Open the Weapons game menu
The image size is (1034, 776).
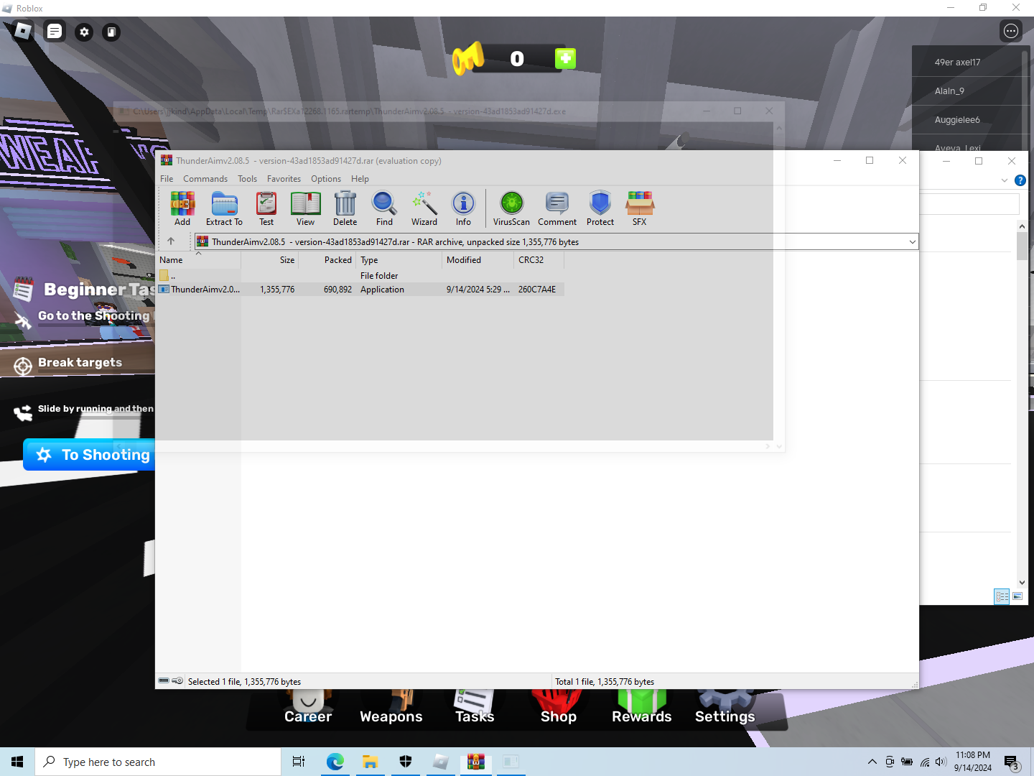pyautogui.click(x=391, y=708)
